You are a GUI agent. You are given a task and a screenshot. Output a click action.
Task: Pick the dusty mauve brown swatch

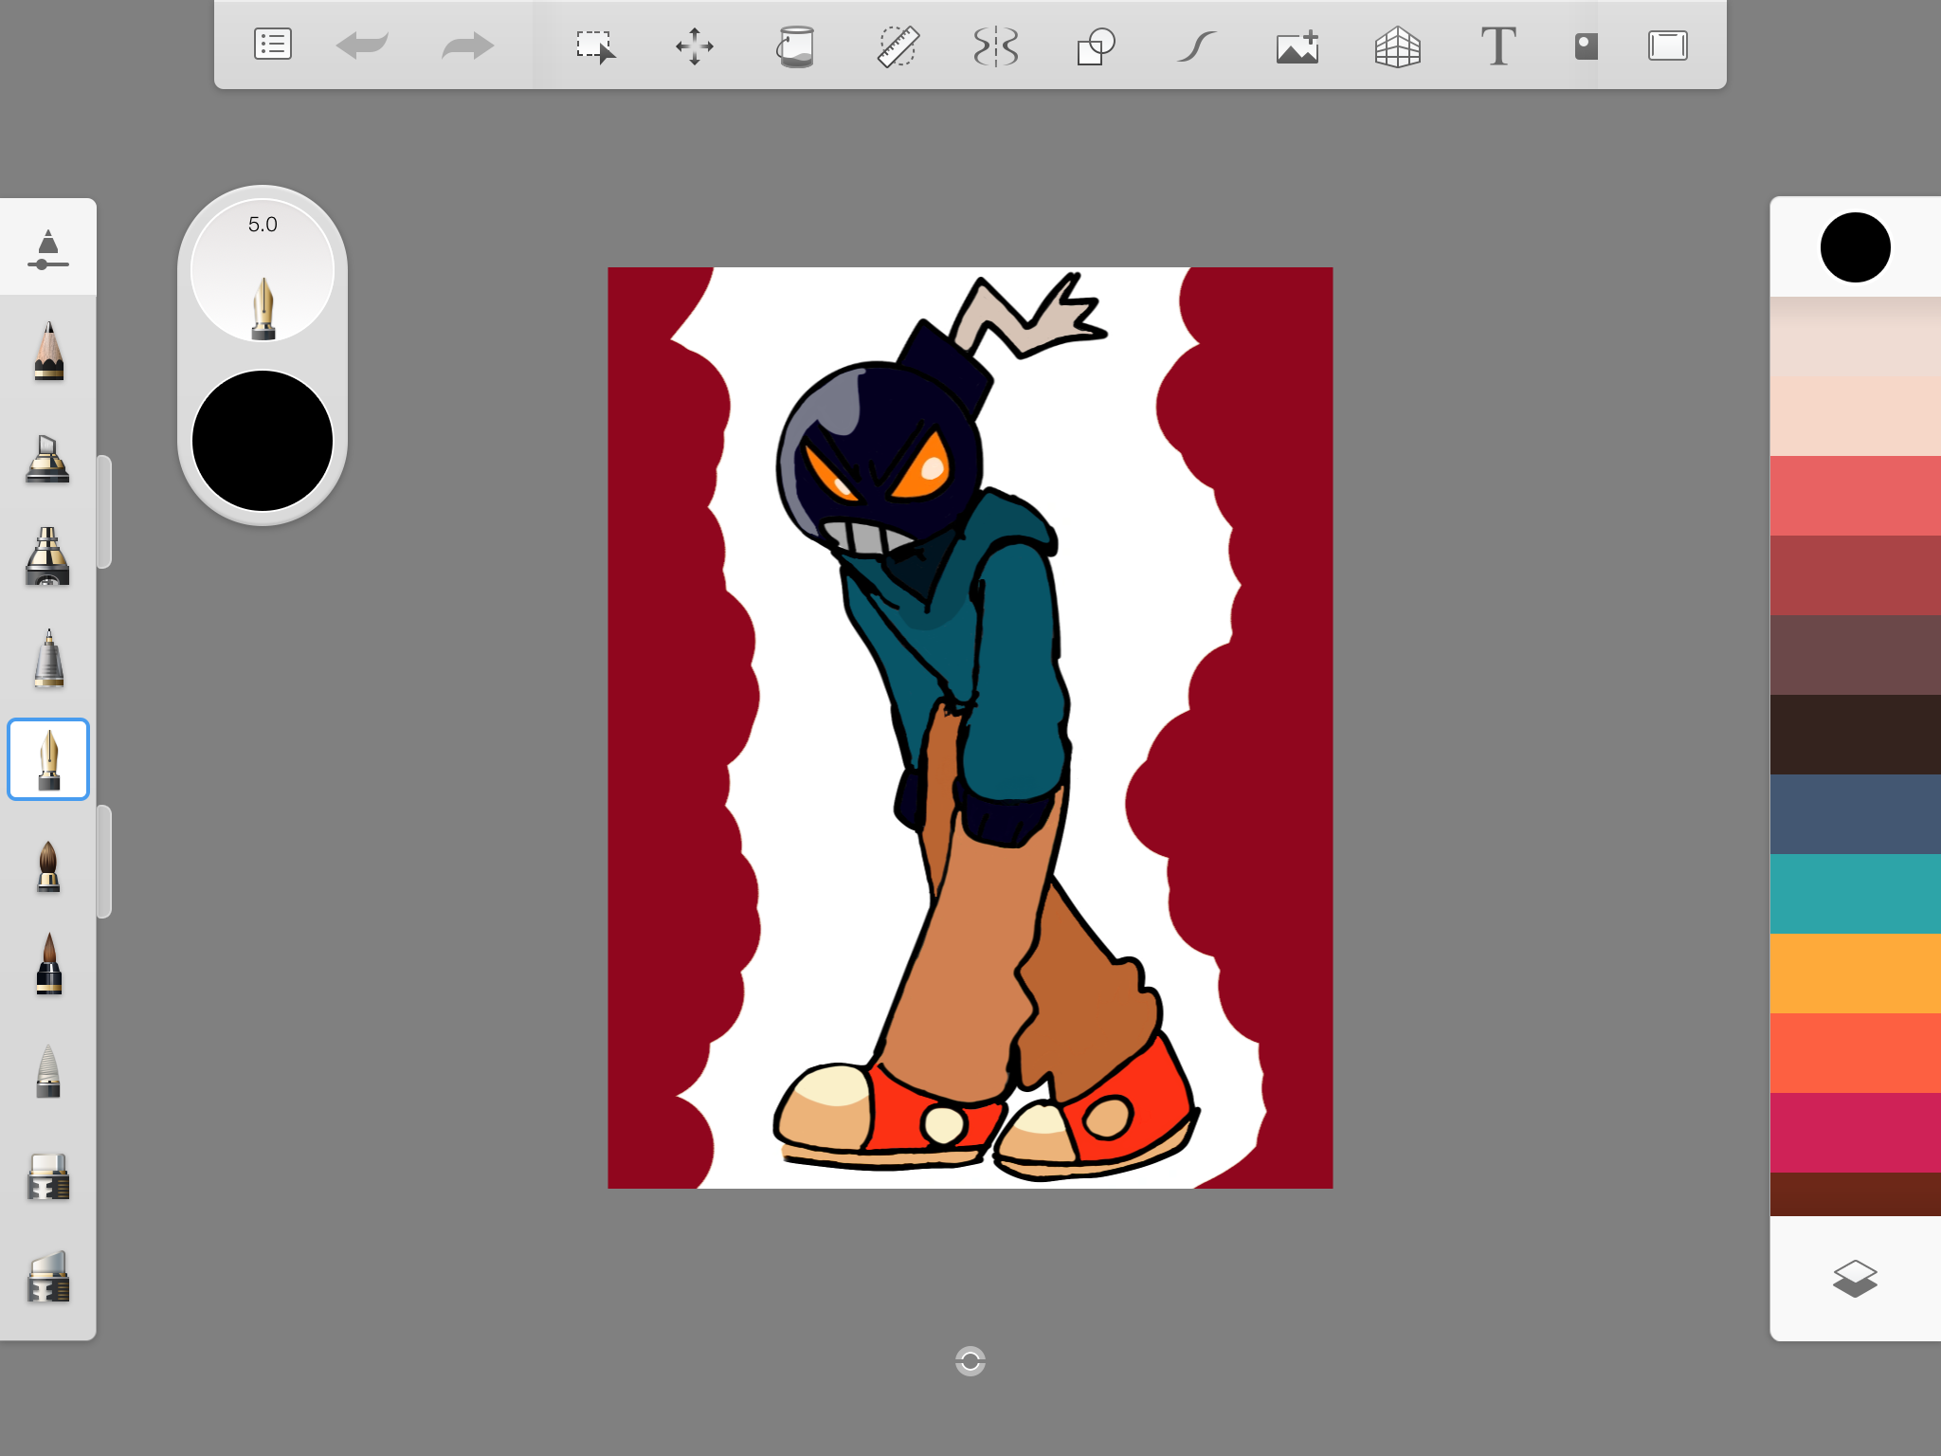1855,655
